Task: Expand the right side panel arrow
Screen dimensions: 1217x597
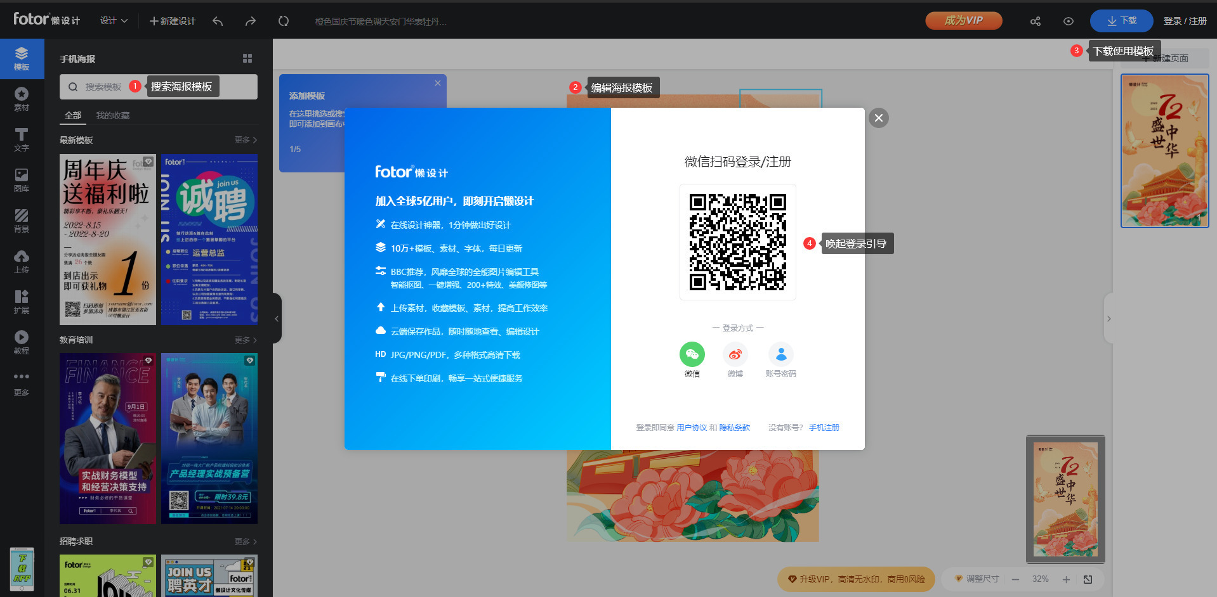Action: click(x=1108, y=319)
